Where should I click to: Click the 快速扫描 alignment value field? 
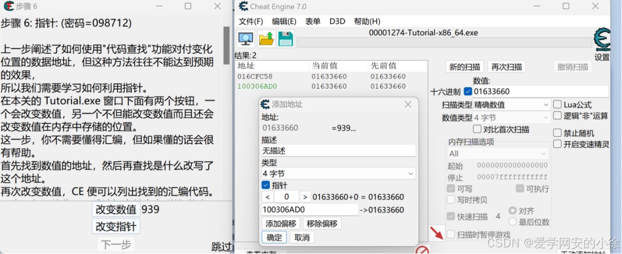pyautogui.click(x=498, y=216)
